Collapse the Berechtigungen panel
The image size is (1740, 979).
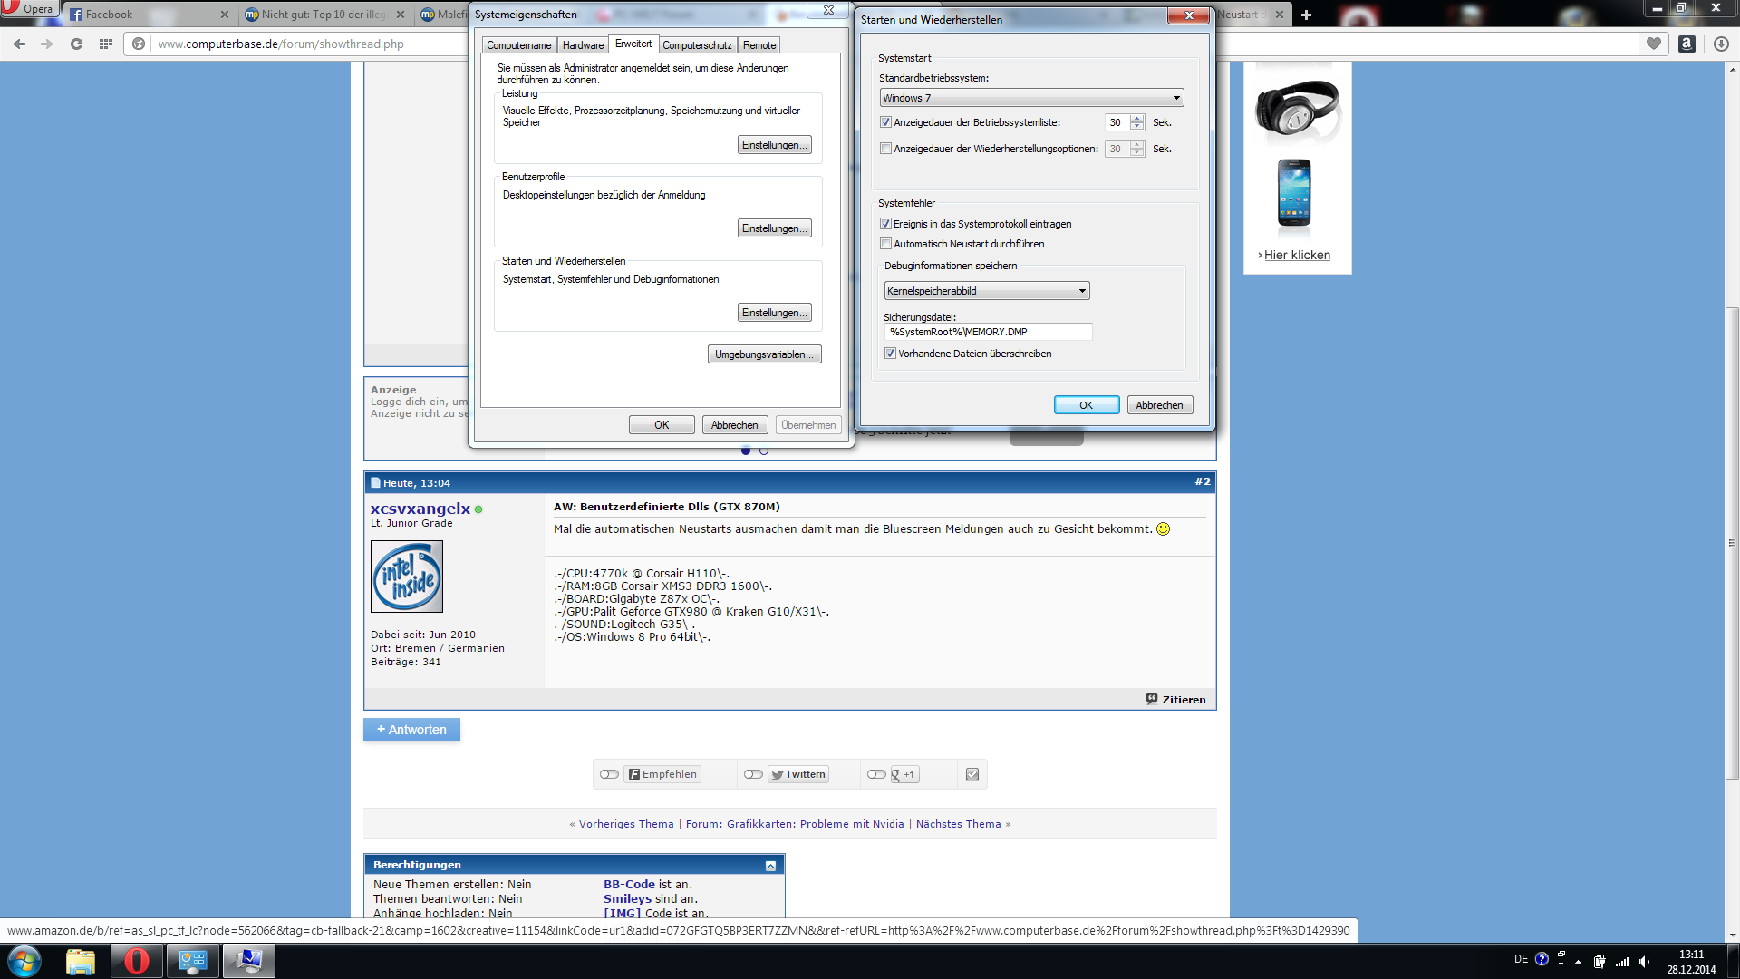tap(770, 866)
